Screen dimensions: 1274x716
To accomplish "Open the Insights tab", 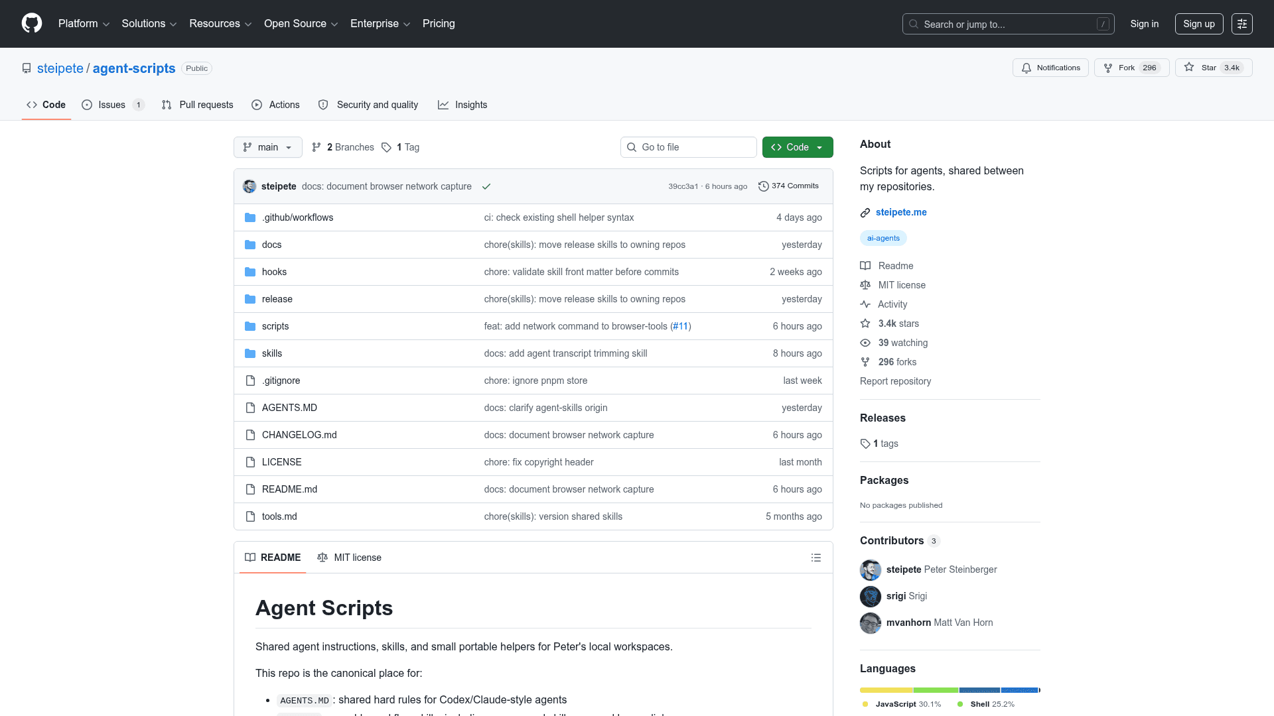I will click(x=462, y=105).
